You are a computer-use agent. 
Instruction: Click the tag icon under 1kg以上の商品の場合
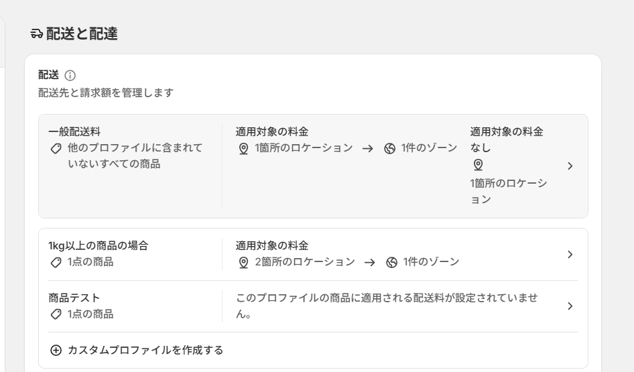tap(56, 263)
